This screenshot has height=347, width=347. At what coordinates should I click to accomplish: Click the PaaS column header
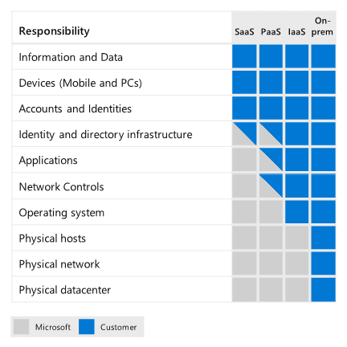click(x=271, y=32)
